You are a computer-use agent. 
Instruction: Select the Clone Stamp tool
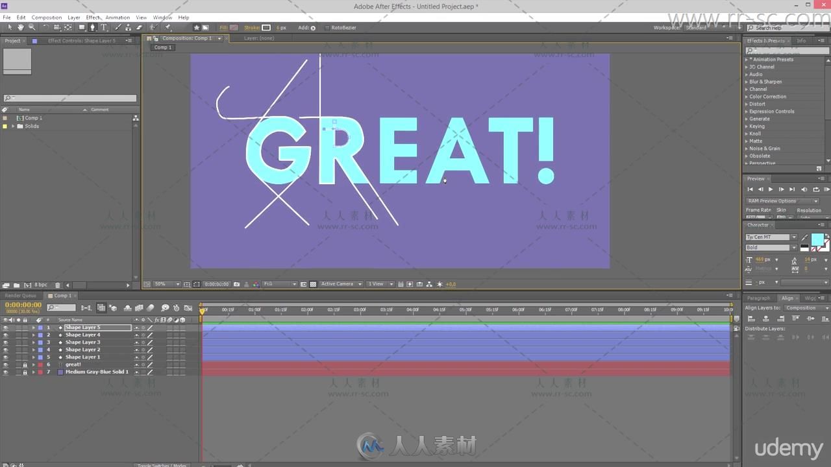click(x=128, y=27)
